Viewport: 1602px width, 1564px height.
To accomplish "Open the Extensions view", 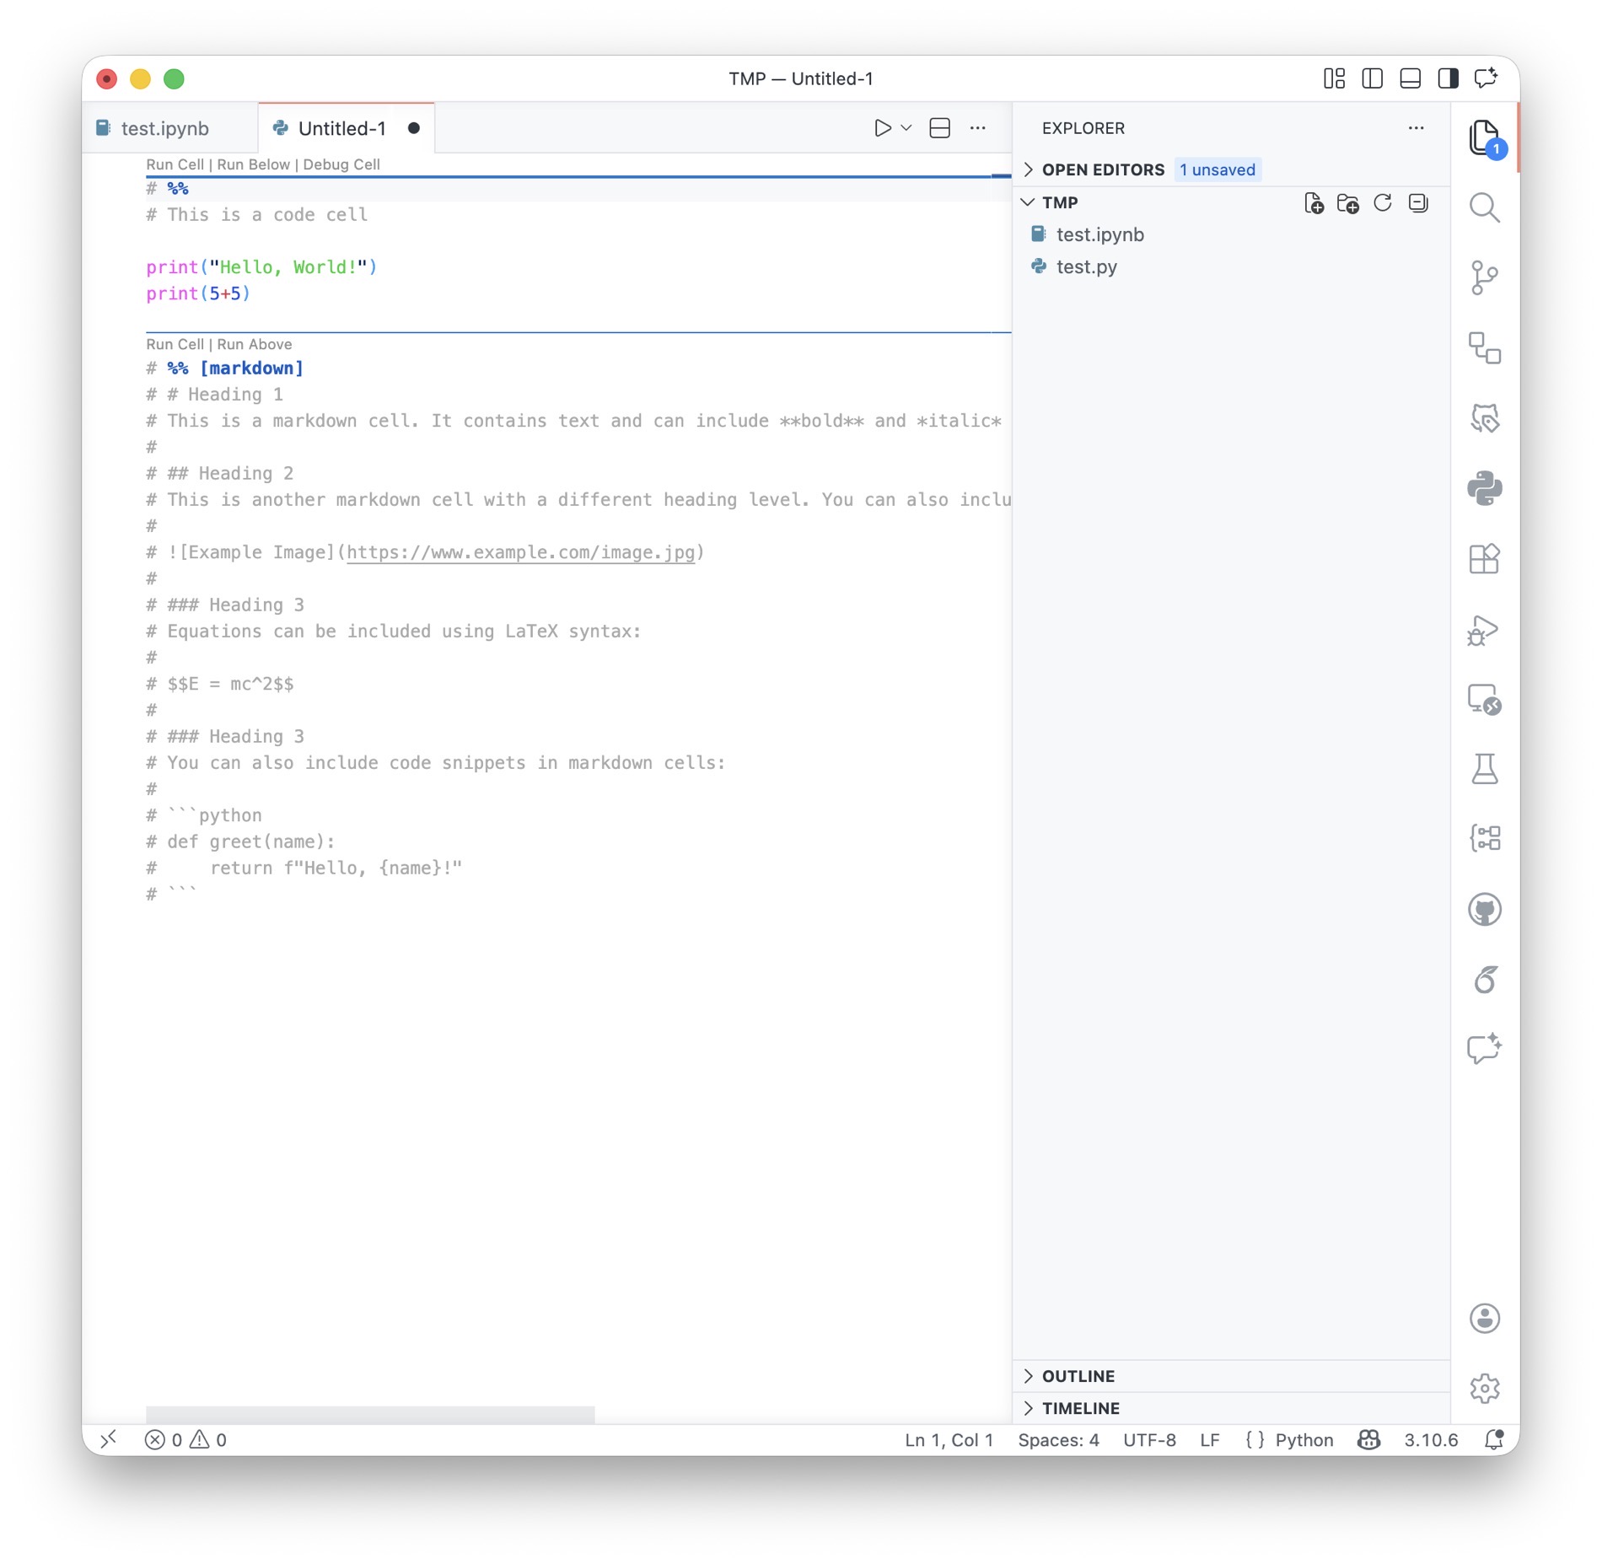I will (x=1484, y=558).
